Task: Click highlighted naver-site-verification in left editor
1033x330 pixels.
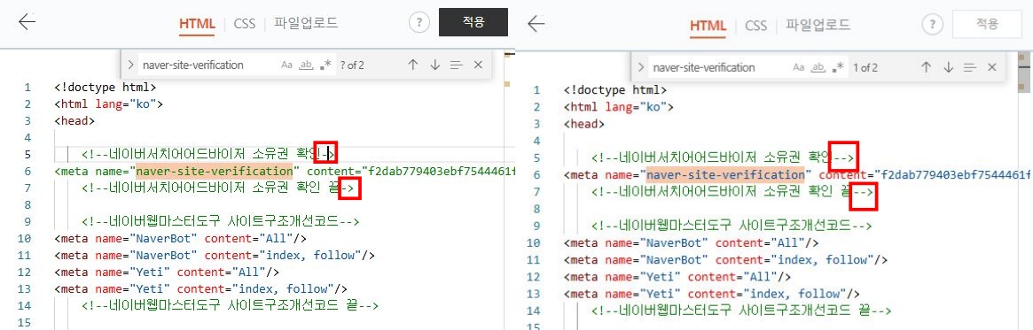Action: coord(214,171)
